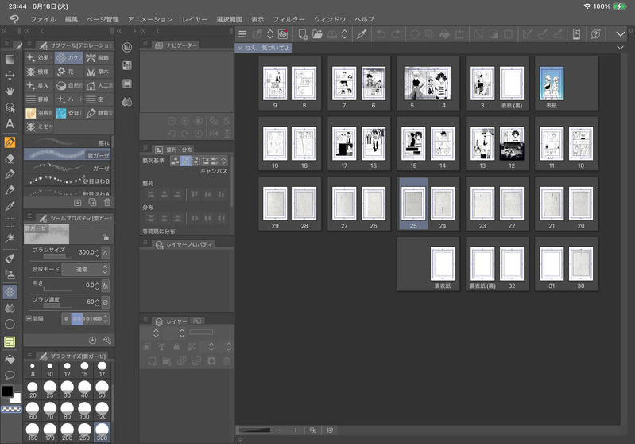Select the Eraser tool in the toolbar

coord(10,158)
